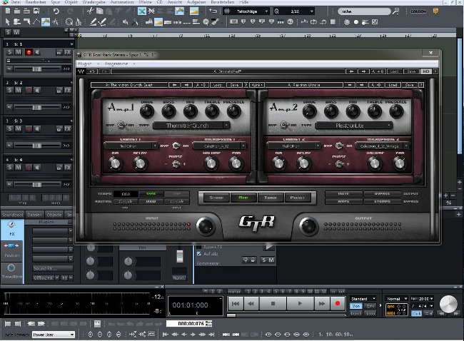Open the Effekte menu
464x341 pixels.
click(145, 2)
